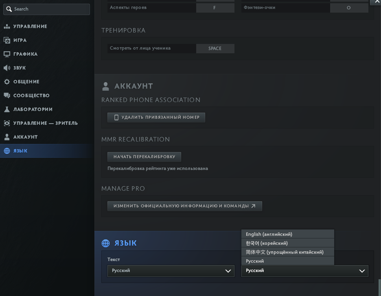Click the Лаборатории flask icon
The image size is (381, 296).
[7, 109]
